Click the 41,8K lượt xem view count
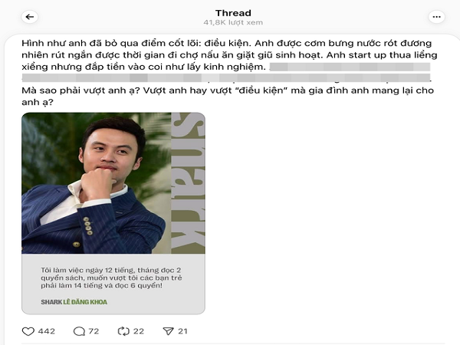Viewport: 460px width, 345px height. (233, 22)
